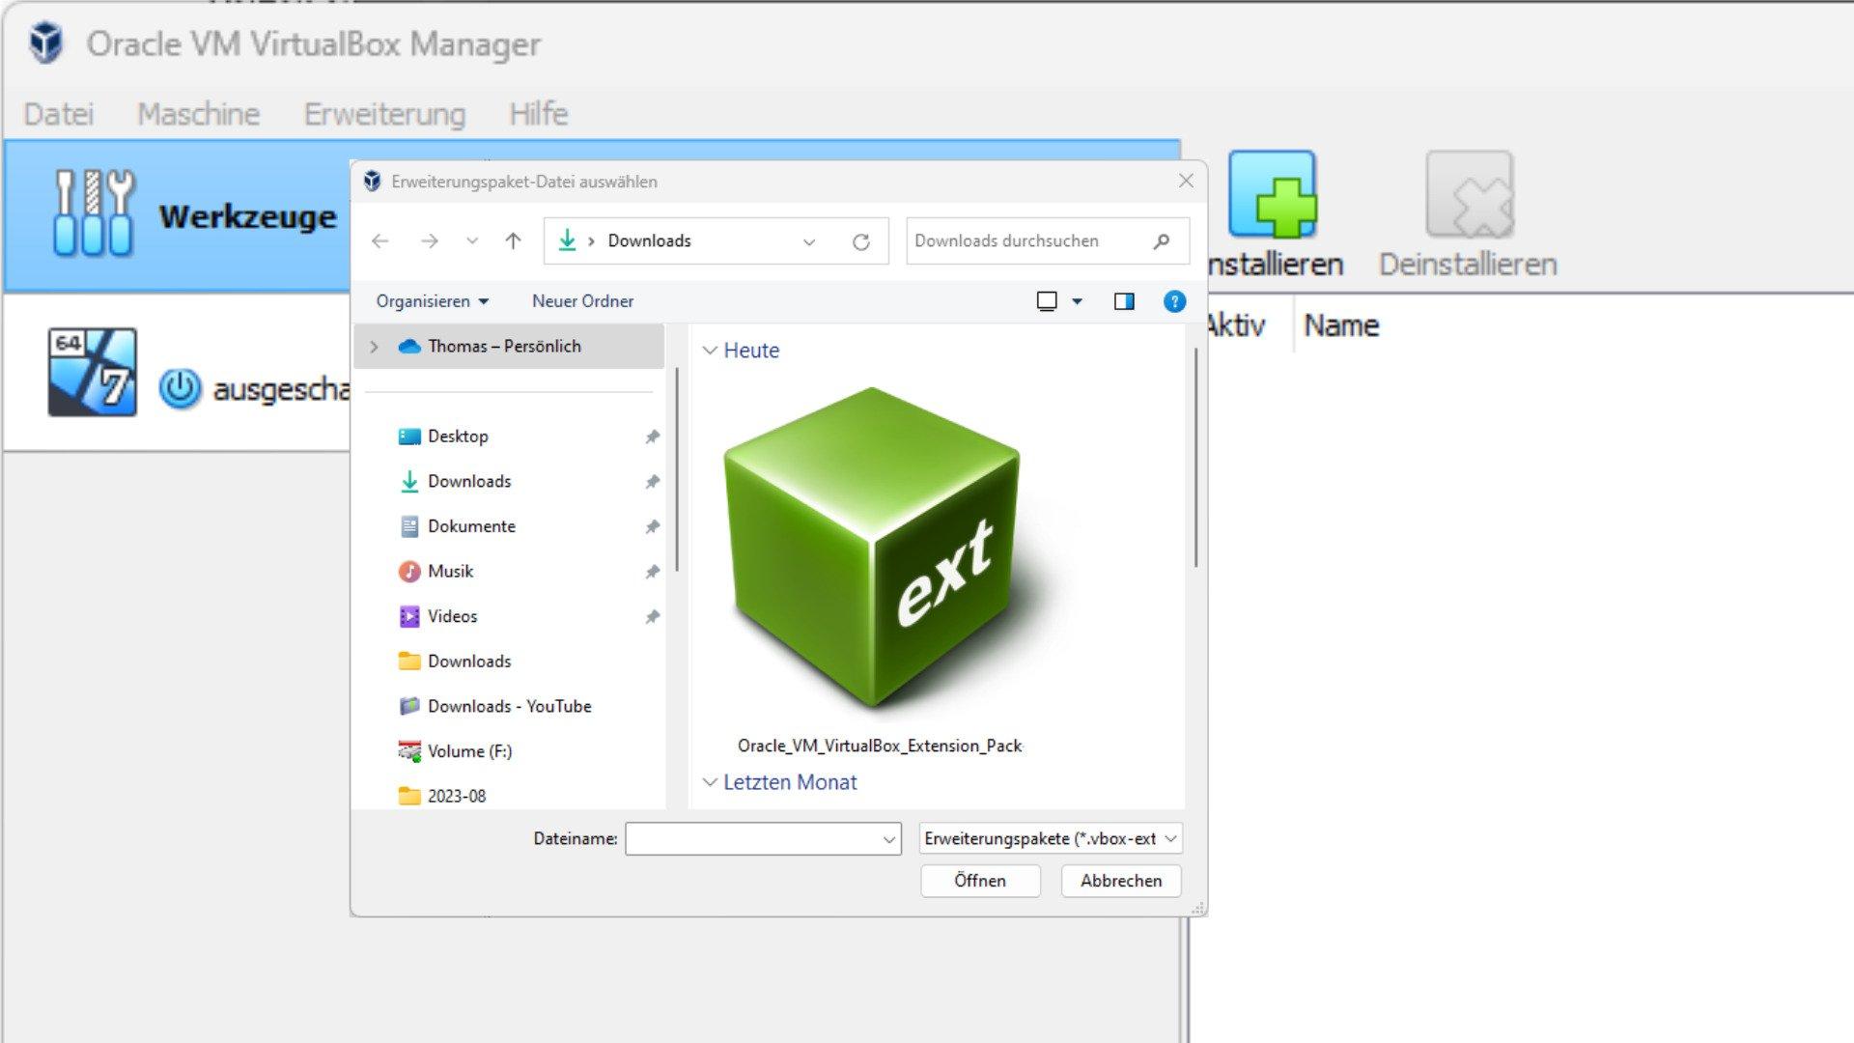Refresh the Downloads folder view
Image resolution: width=1854 pixels, height=1043 pixels.
(861, 241)
